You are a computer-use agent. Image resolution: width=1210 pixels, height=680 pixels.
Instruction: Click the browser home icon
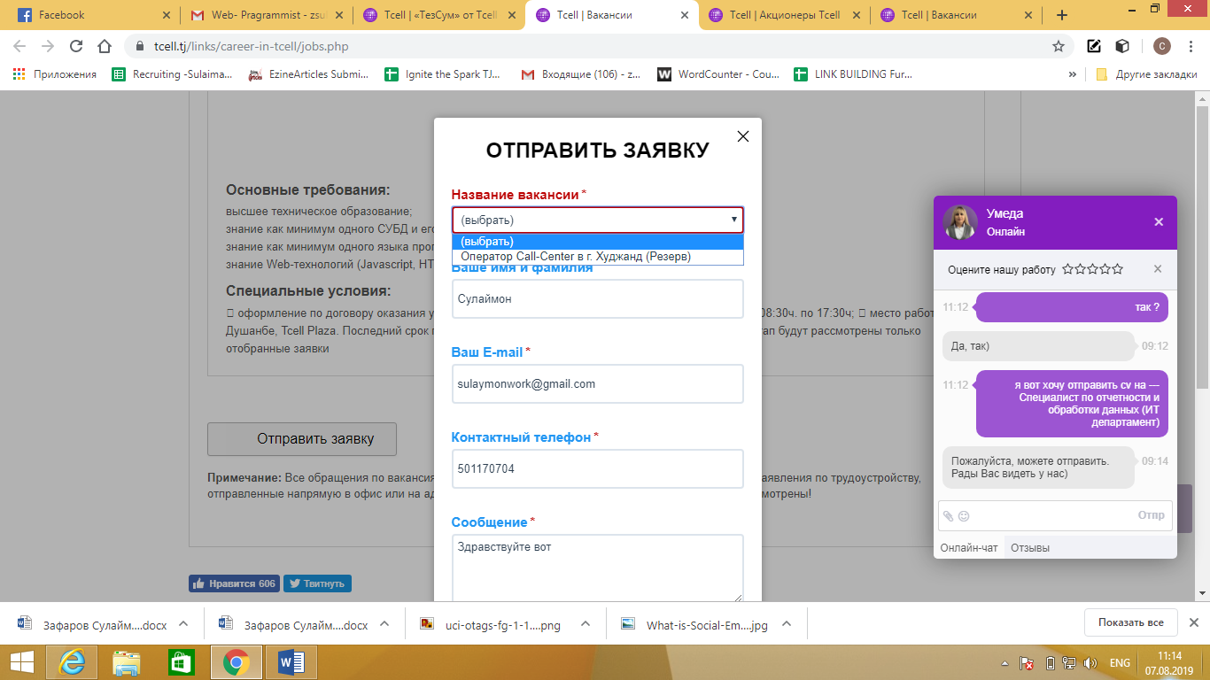click(105, 46)
